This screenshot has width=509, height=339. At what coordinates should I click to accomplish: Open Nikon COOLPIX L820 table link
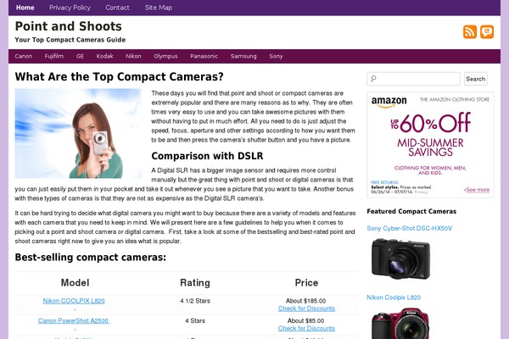tap(74, 301)
